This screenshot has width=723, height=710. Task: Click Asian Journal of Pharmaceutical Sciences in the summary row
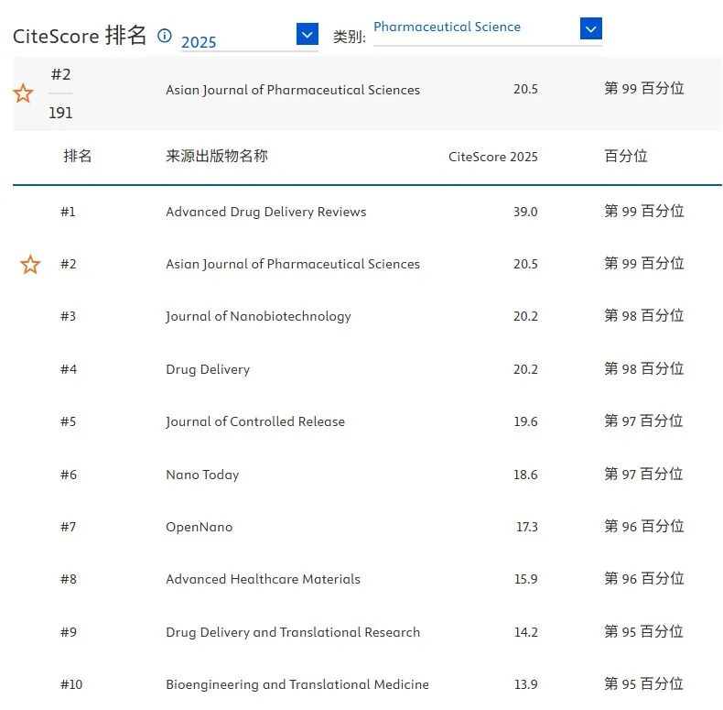293,90
